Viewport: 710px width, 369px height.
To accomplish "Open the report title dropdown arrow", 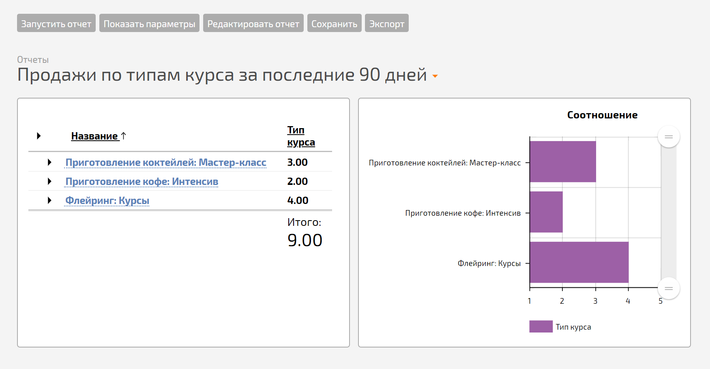I will tap(435, 76).
